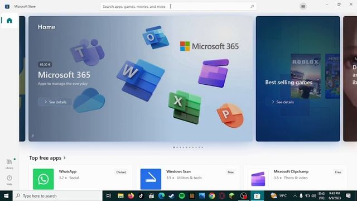Click the 69,00 € price tag

coord(45,65)
